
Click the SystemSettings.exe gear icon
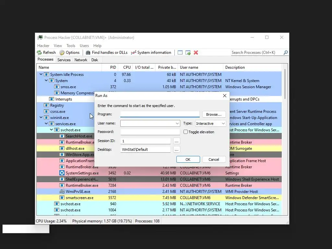[x=62, y=173]
